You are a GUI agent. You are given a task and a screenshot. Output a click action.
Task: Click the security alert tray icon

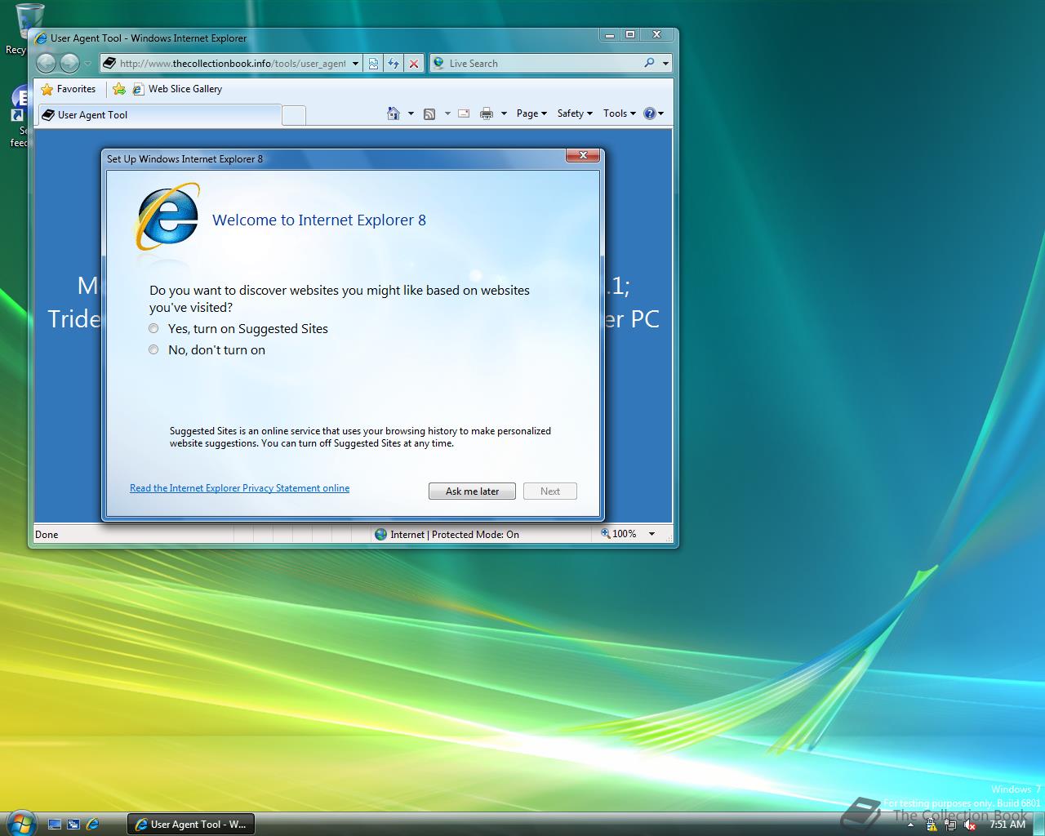(x=932, y=825)
